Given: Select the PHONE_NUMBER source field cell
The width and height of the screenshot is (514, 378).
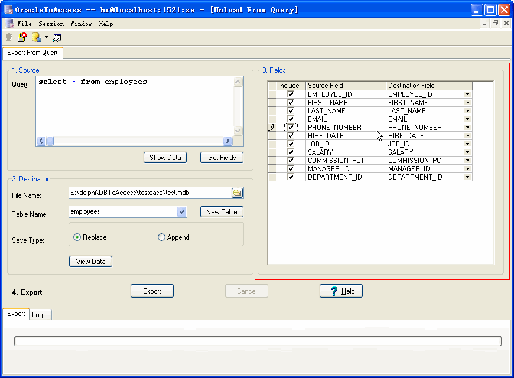Looking at the screenshot, I should coord(346,127).
